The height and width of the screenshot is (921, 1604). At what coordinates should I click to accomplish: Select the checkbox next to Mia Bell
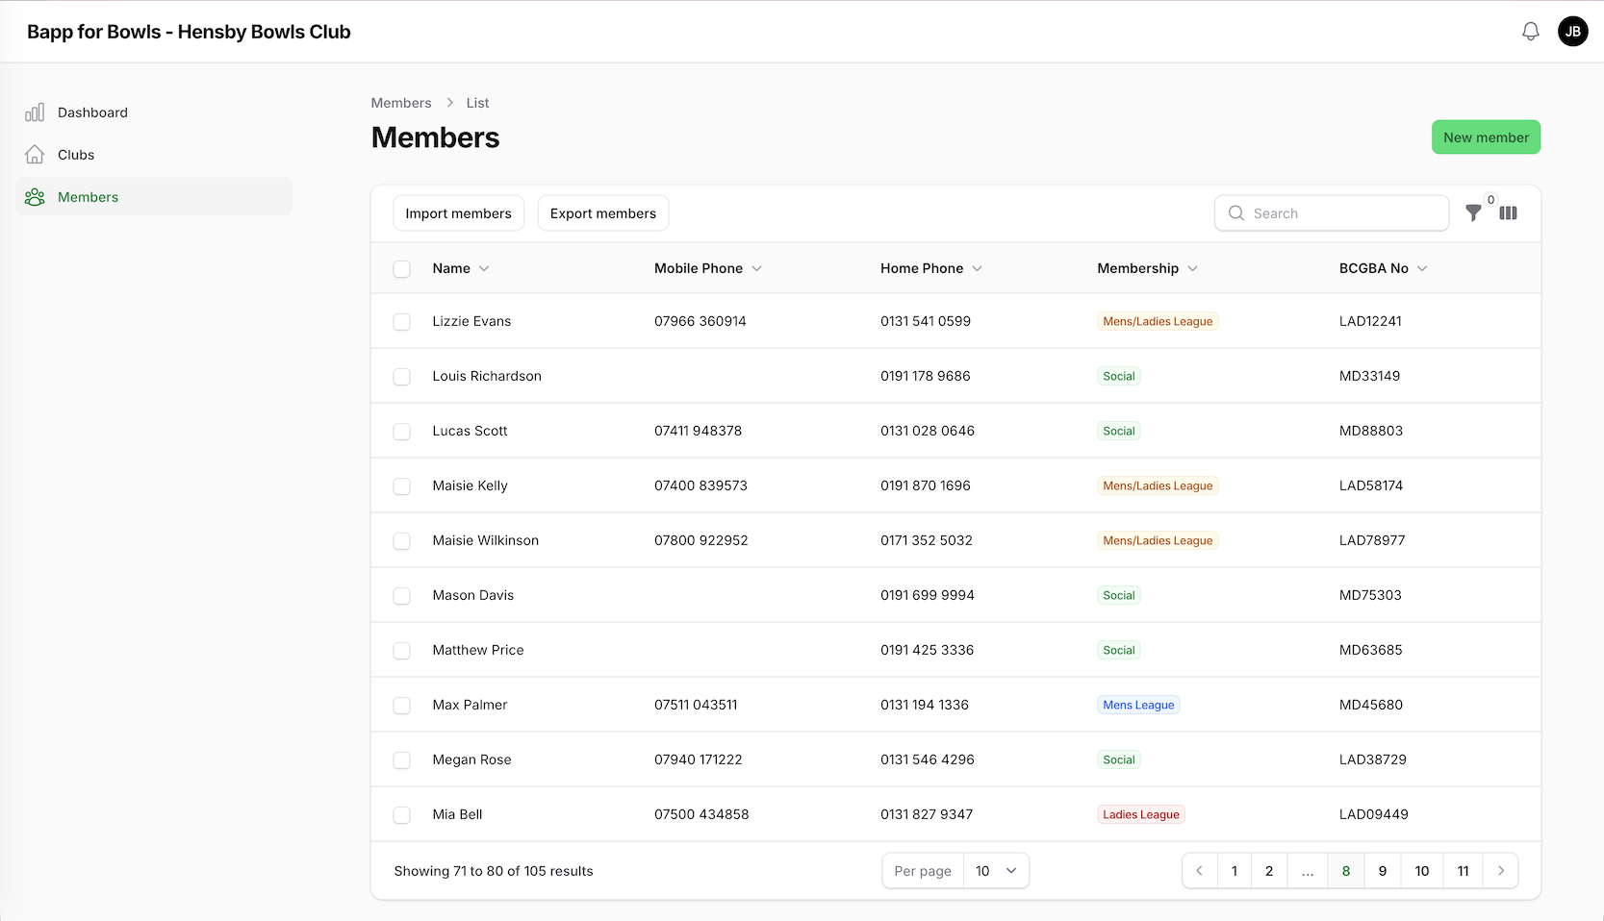[x=401, y=814]
